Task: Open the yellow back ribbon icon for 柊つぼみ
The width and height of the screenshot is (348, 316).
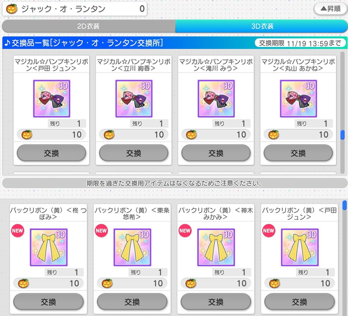Action: (49, 247)
